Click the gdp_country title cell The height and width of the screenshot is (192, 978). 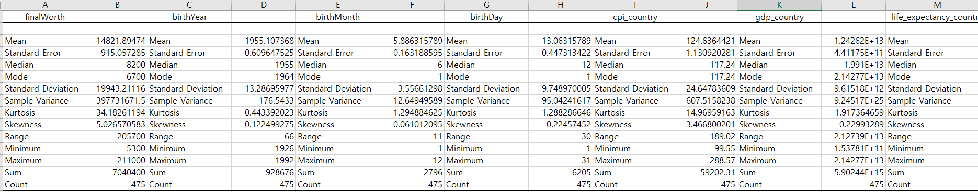779,17
